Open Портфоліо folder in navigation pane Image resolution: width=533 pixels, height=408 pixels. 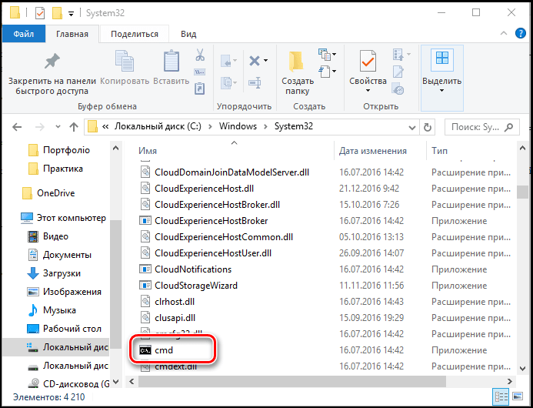[66, 150]
